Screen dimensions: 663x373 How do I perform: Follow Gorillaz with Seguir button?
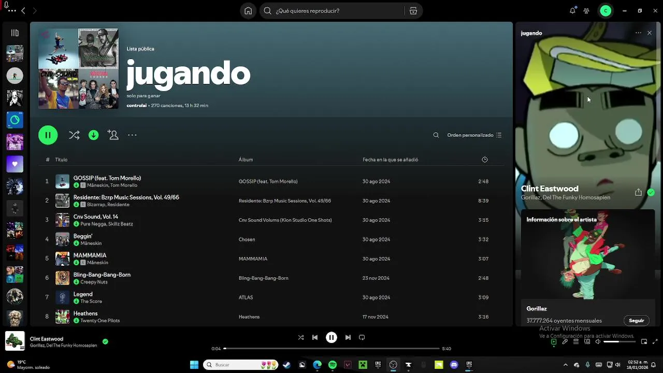pos(636,321)
